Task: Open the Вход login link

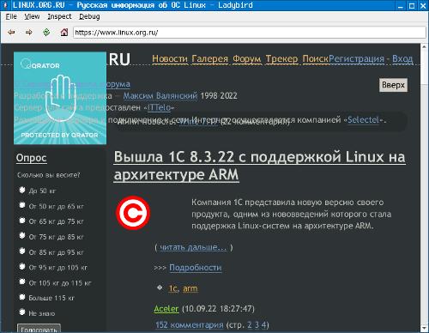Action: tap(402, 58)
